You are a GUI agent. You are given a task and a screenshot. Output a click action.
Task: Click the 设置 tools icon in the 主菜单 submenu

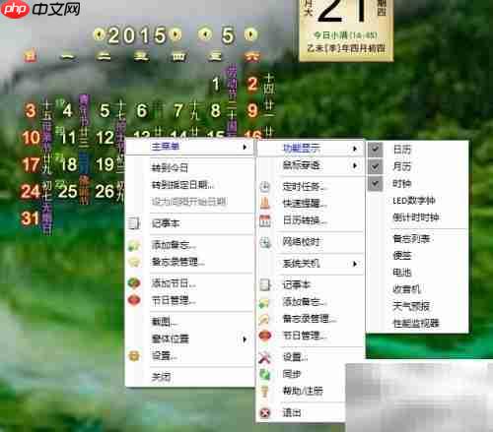265,357
